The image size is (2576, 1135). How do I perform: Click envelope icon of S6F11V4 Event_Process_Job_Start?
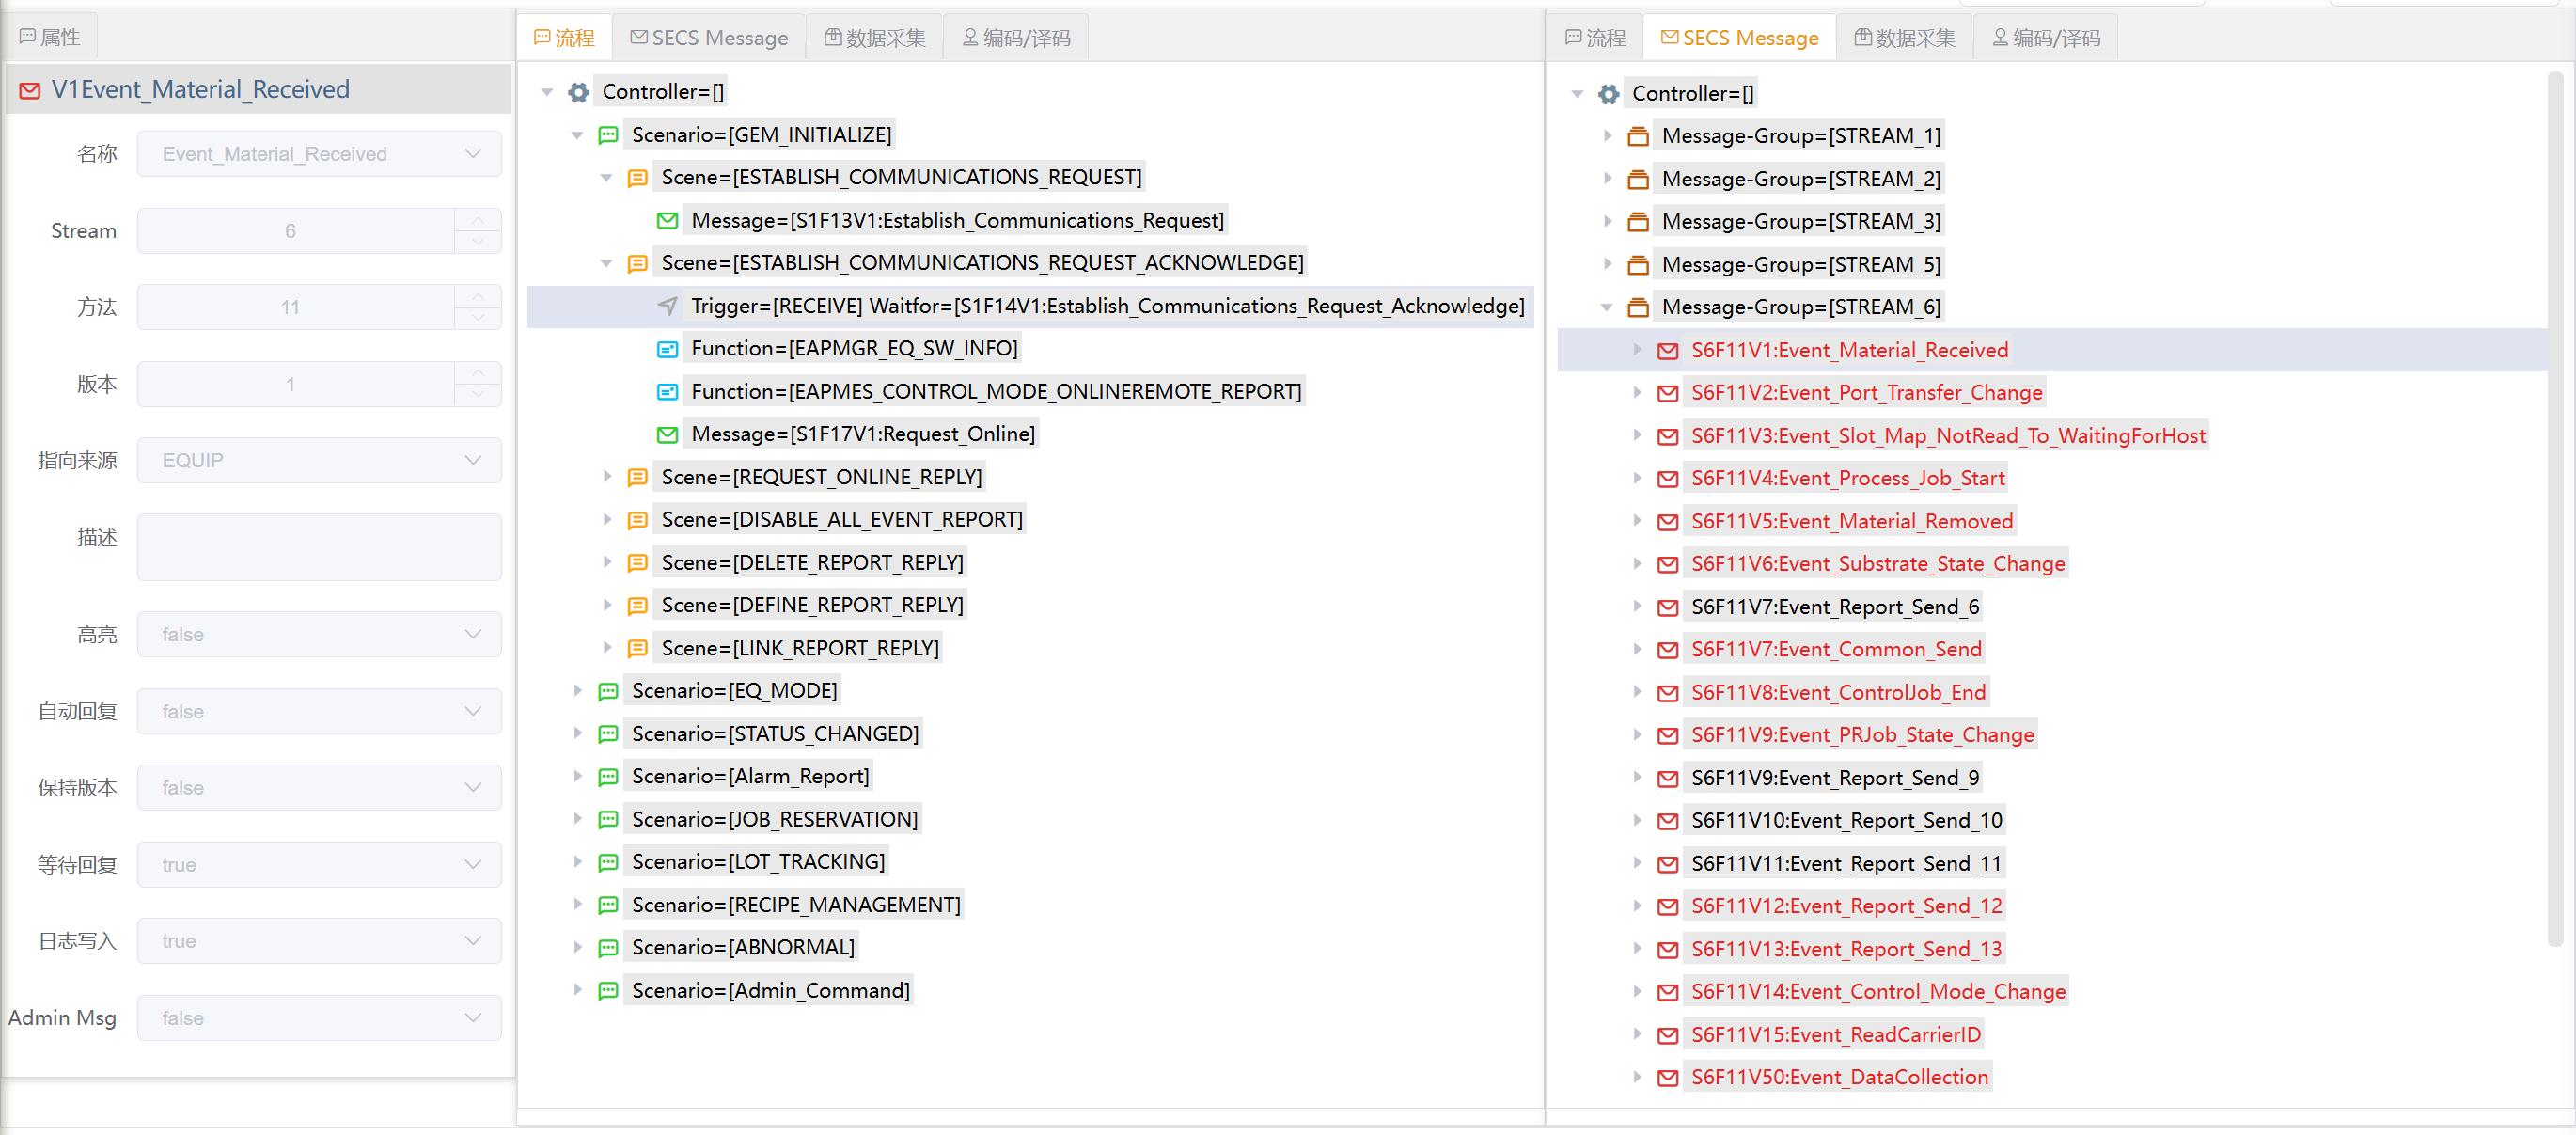click(1667, 479)
